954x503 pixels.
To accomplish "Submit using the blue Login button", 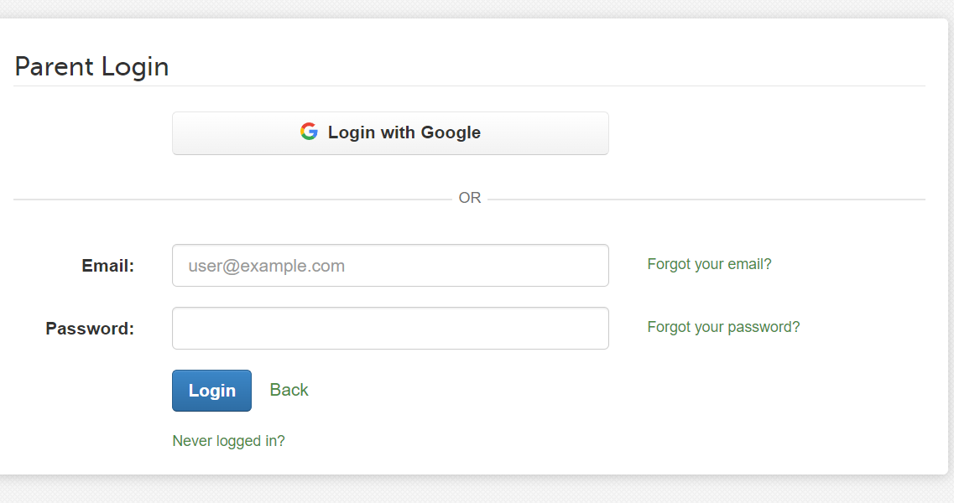I will [211, 391].
